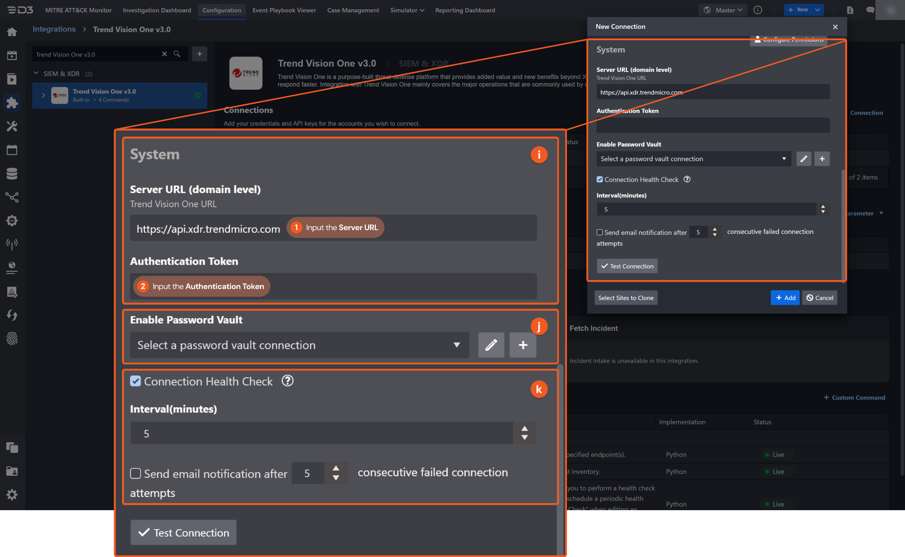Click the wrench and screwdriver tools icon
The image size is (905, 557).
click(x=12, y=126)
